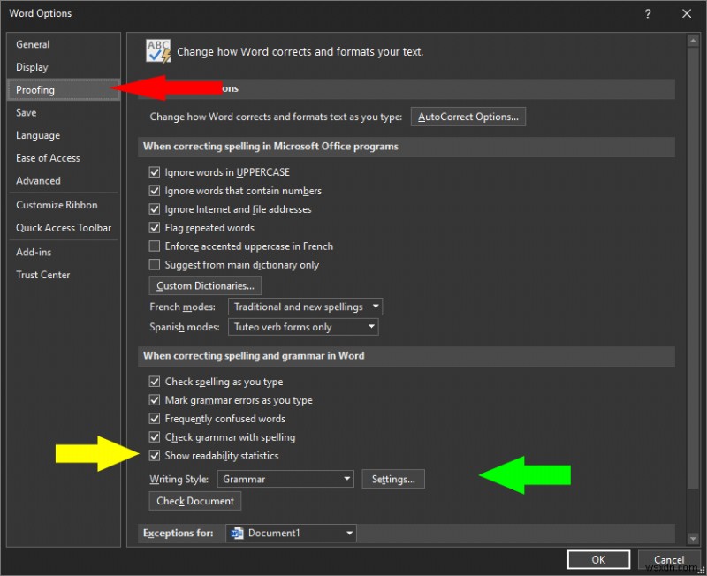Click the ABC proofing icon at the top

(x=157, y=51)
